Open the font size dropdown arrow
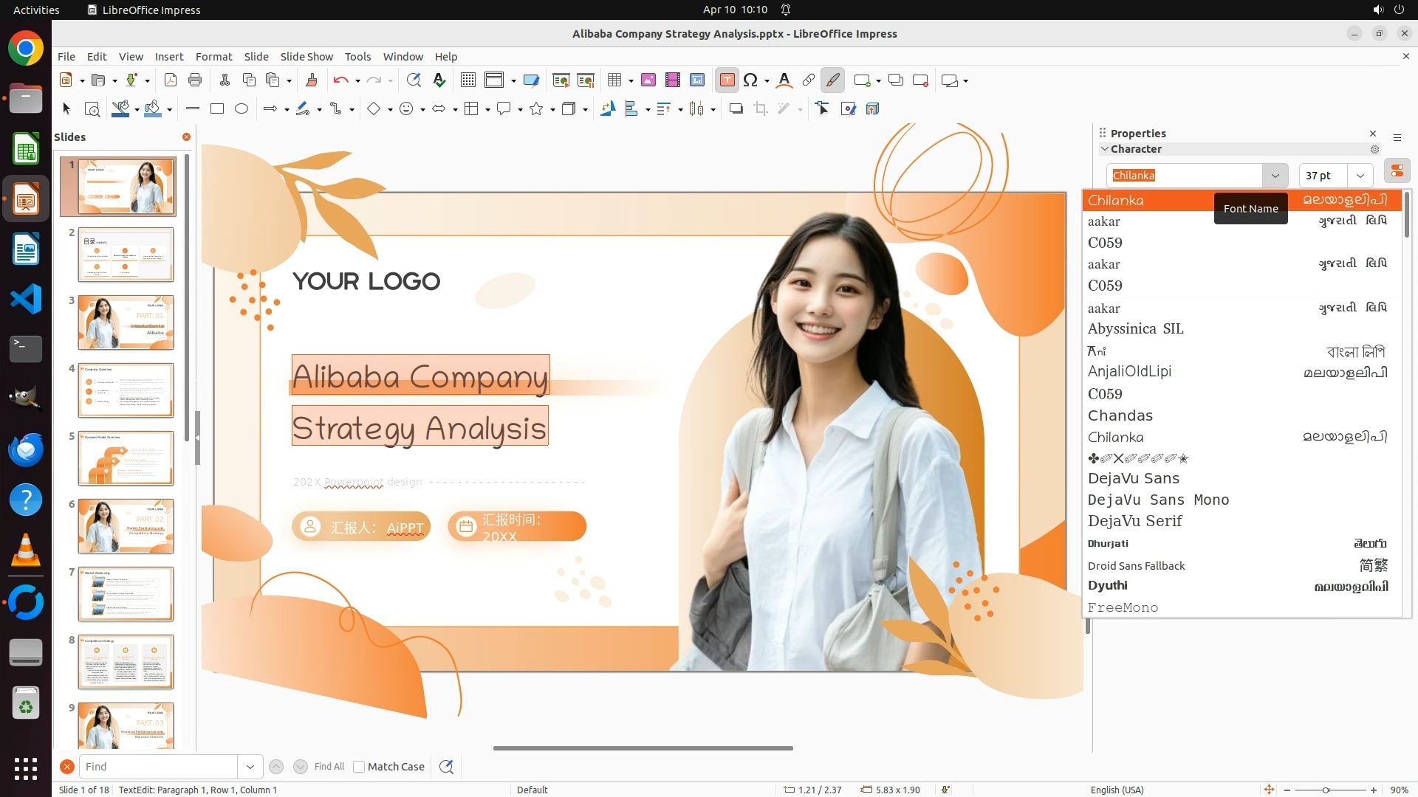 pyautogui.click(x=1360, y=176)
